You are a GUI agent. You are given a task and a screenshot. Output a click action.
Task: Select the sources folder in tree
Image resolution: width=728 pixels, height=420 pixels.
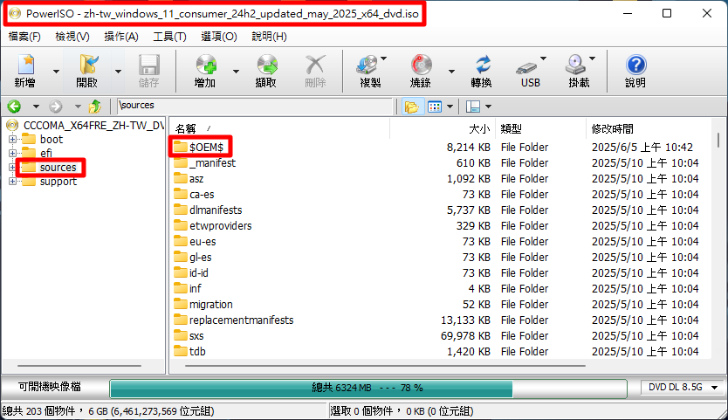tap(58, 168)
